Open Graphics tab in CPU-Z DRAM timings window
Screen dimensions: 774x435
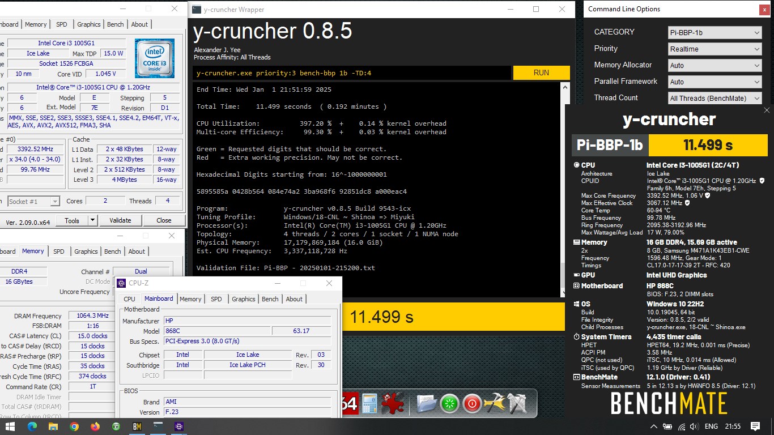(x=86, y=251)
